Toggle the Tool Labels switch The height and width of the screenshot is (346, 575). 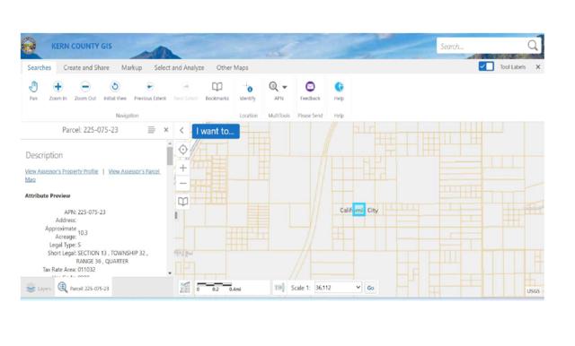[486, 66]
